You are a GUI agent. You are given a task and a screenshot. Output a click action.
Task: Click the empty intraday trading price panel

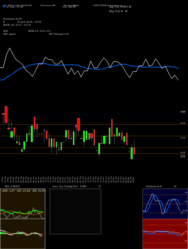(75, 211)
